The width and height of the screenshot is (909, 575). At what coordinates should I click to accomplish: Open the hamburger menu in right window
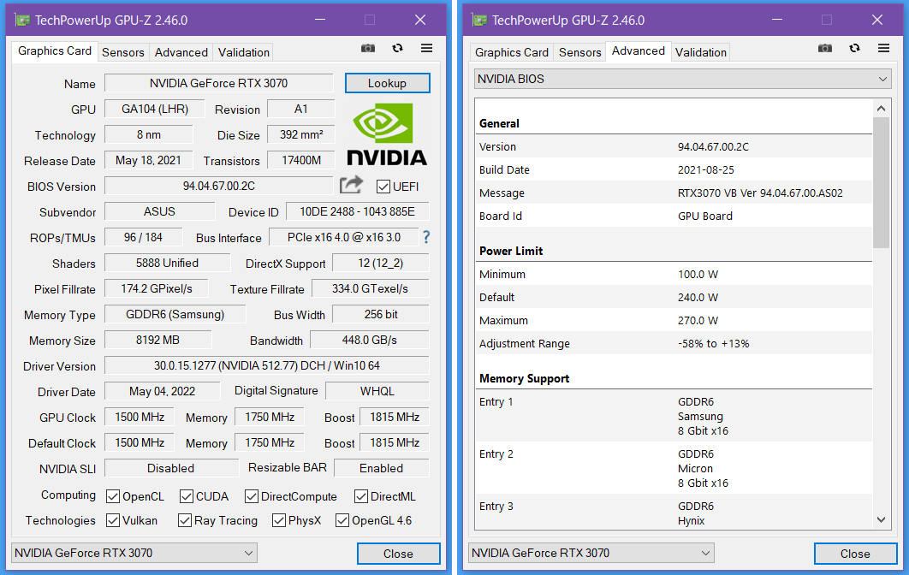click(883, 48)
